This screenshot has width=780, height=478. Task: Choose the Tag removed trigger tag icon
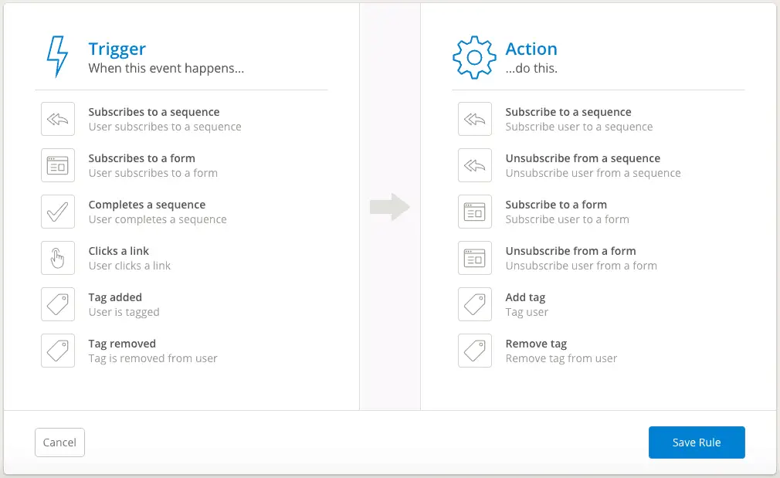point(58,350)
